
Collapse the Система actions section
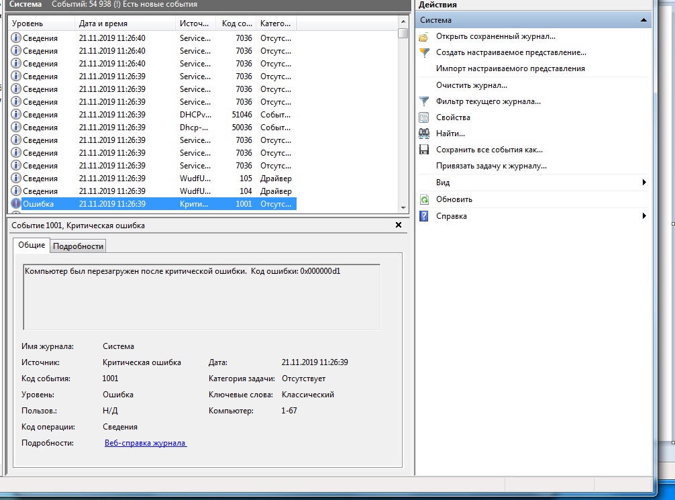(644, 20)
